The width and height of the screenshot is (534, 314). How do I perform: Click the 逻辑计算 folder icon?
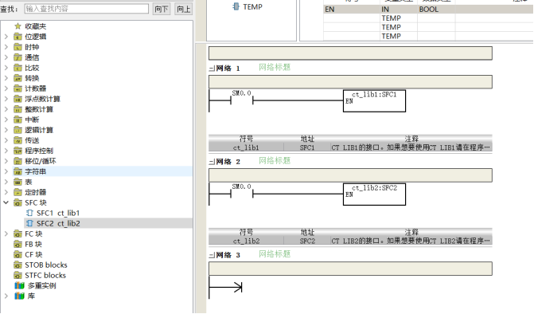click(18, 130)
